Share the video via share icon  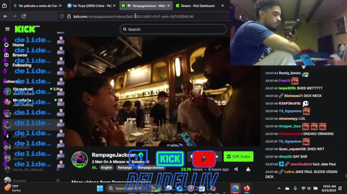(236, 169)
